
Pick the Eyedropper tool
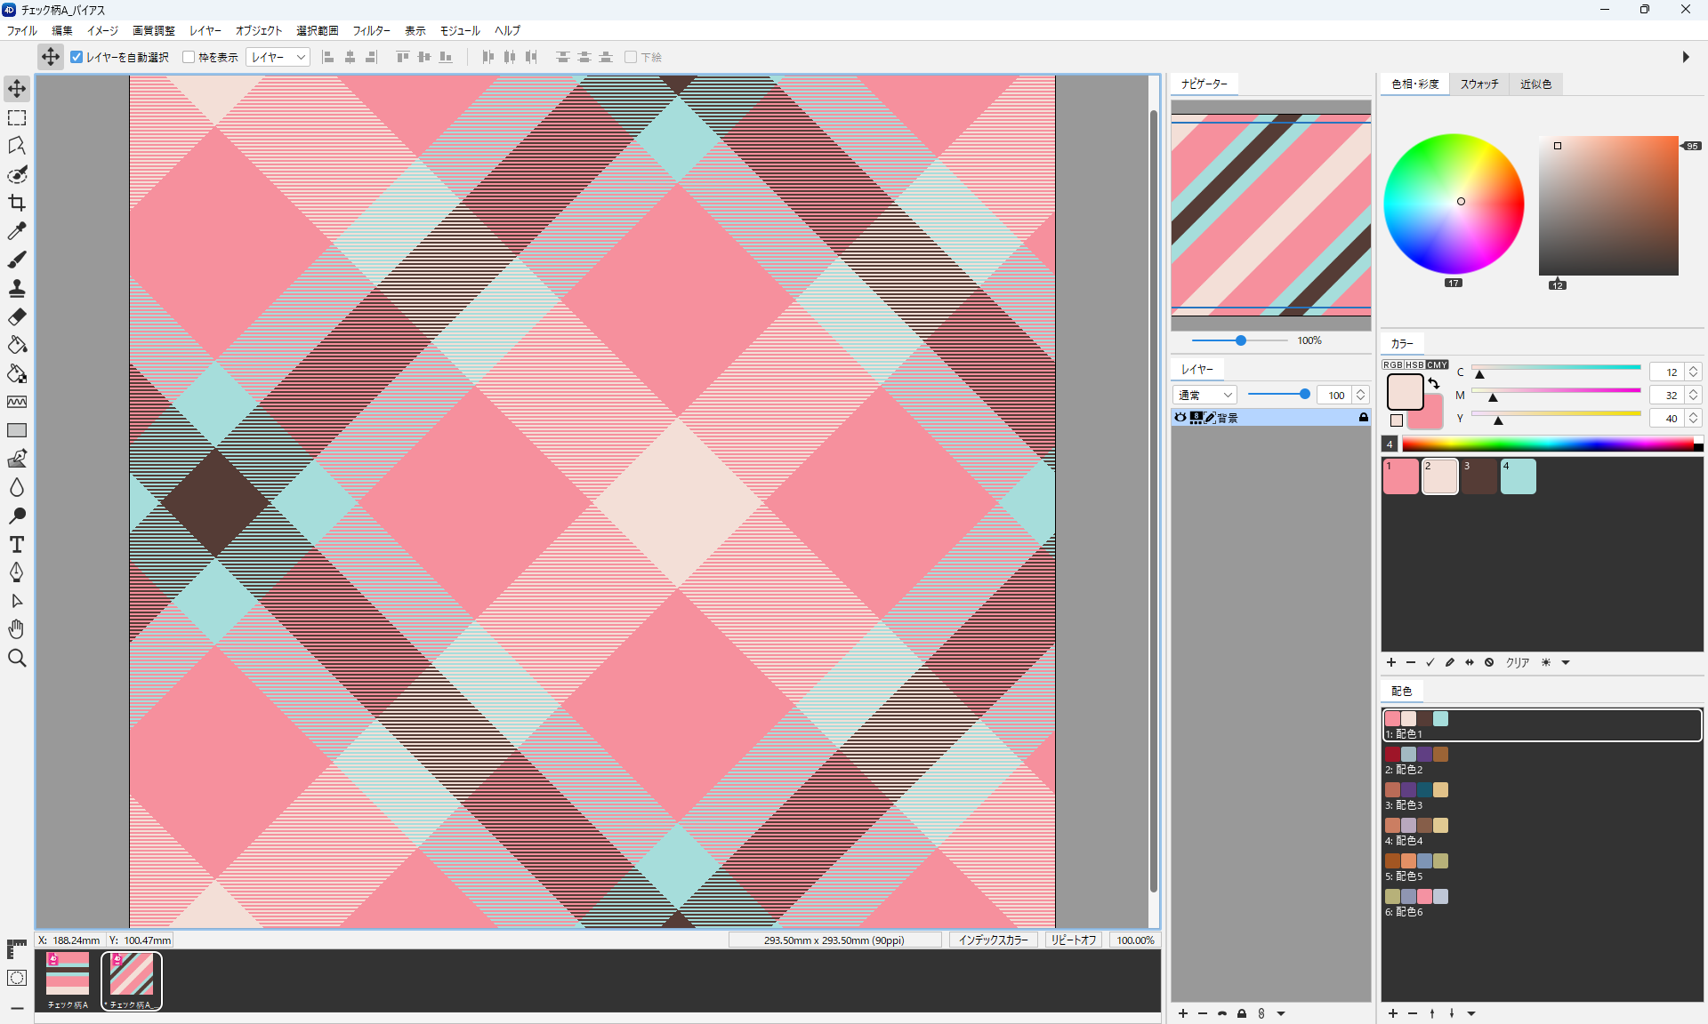(x=17, y=231)
